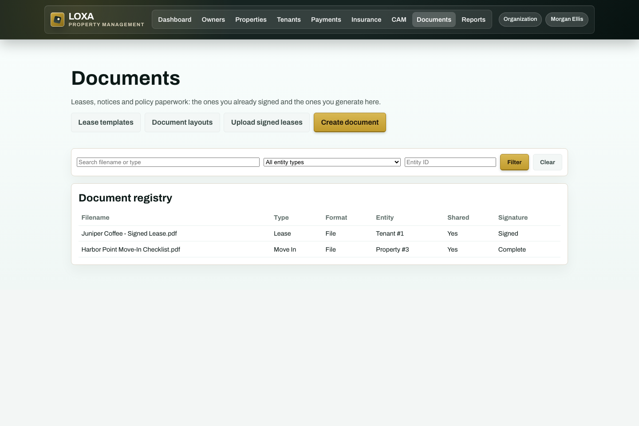Select the Documents nav tab
Viewport: 639px width, 426px height.
[x=434, y=20]
